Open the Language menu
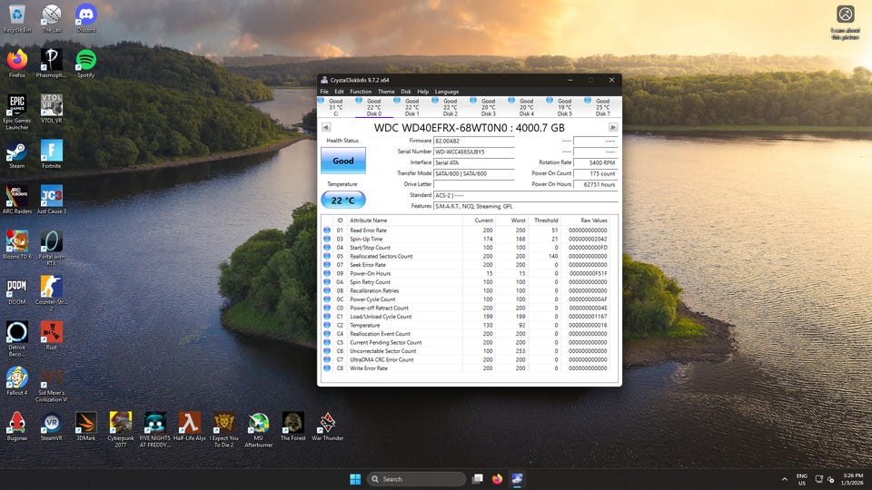872x490 pixels. tap(447, 92)
